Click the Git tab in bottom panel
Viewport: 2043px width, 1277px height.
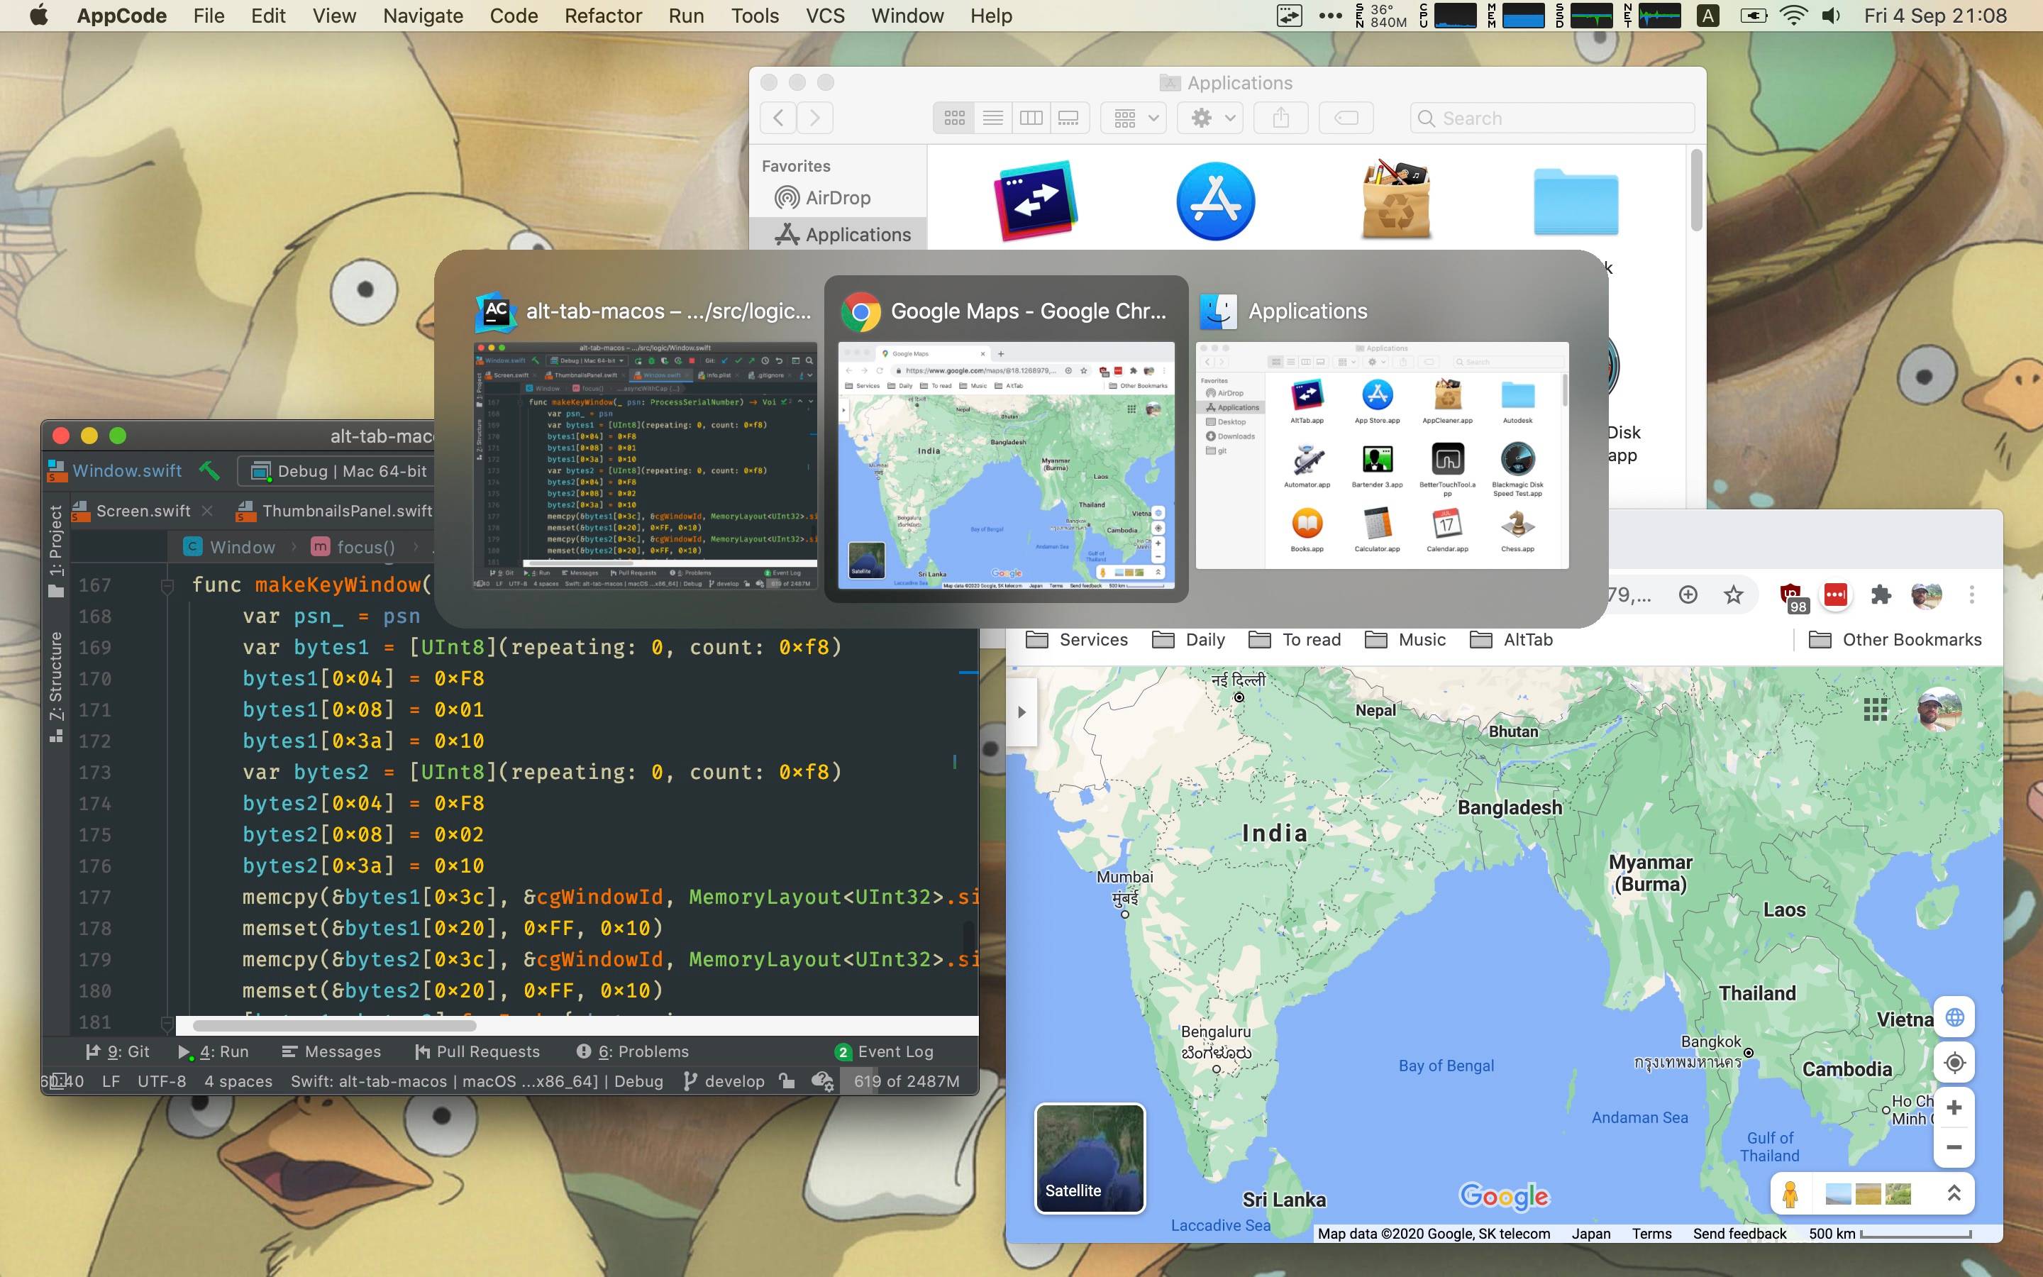click(122, 1051)
